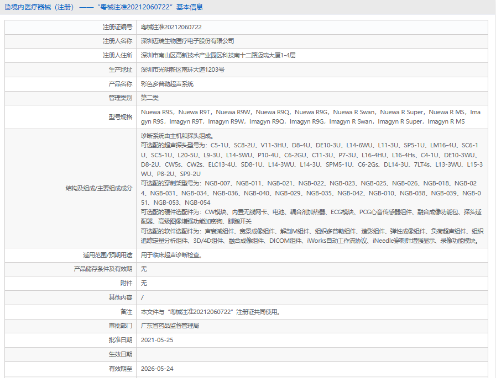The height and width of the screenshot is (378, 496).
Task: Select the probe model line starting 可选配的超声探头型号为
Action: pyautogui.click(x=312, y=160)
